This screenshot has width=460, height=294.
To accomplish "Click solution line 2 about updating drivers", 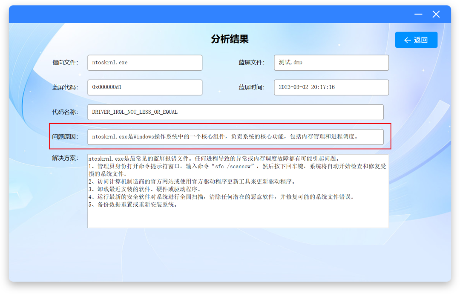I will (x=192, y=182).
